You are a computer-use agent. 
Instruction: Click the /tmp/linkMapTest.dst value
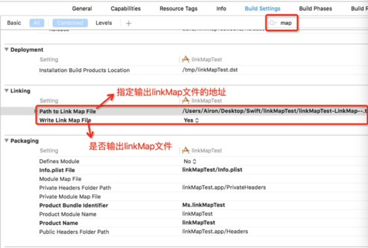[210, 70]
